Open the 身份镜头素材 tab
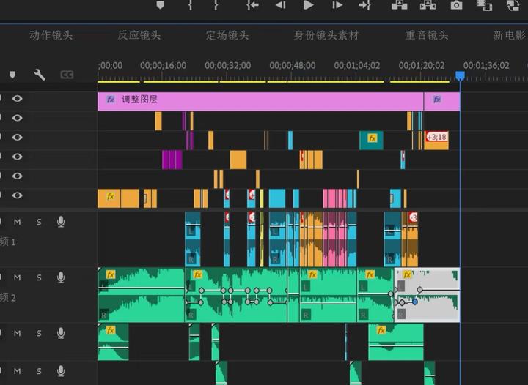The width and height of the screenshot is (528, 385). (x=326, y=35)
